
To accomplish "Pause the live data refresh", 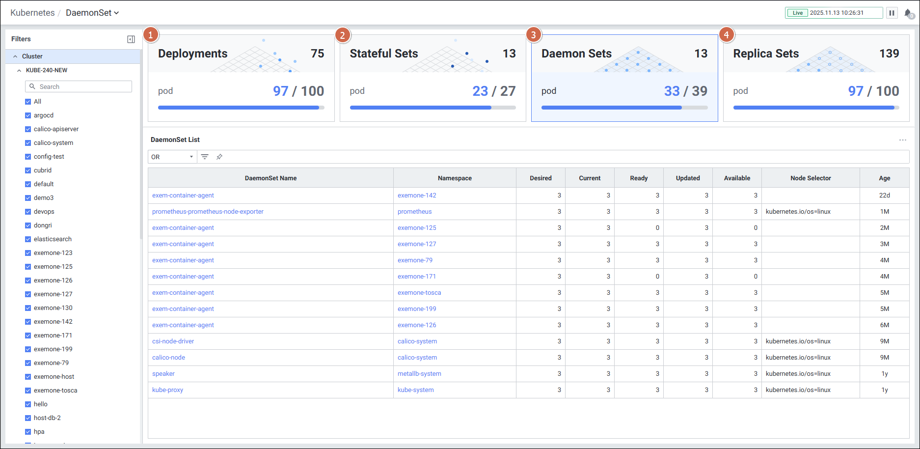I will pyautogui.click(x=892, y=13).
